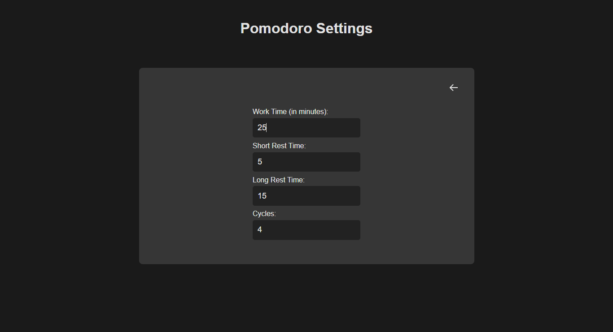The image size is (613, 332).
Task: Click the value 4 in Cycles field
Action: tap(259, 229)
